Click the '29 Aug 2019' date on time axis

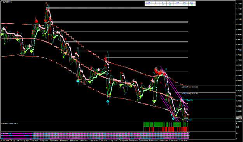(x=5, y=141)
